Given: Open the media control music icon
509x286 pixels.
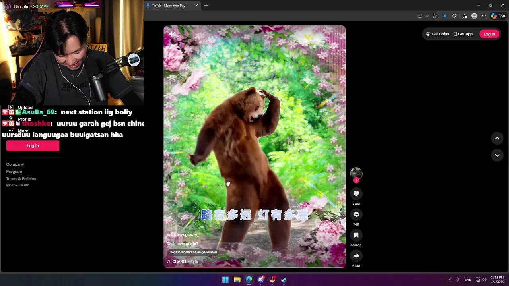Looking at the screenshot, I should [465, 16].
